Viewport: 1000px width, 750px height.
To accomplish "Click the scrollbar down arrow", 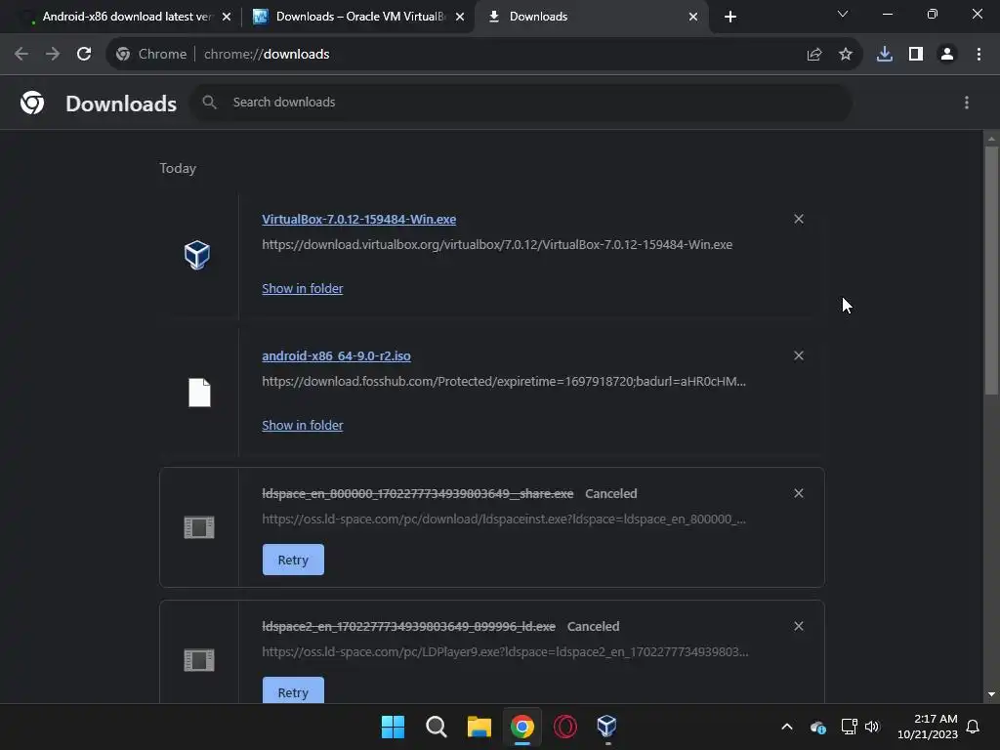I will (x=991, y=694).
